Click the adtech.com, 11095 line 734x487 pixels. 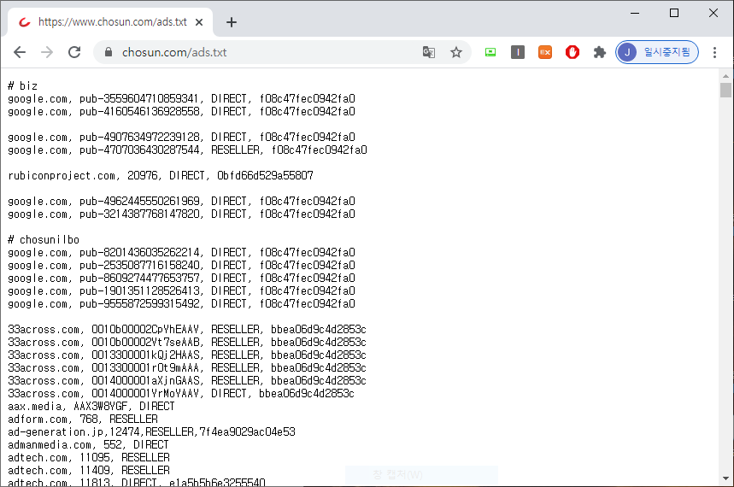[x=89, y=457]
